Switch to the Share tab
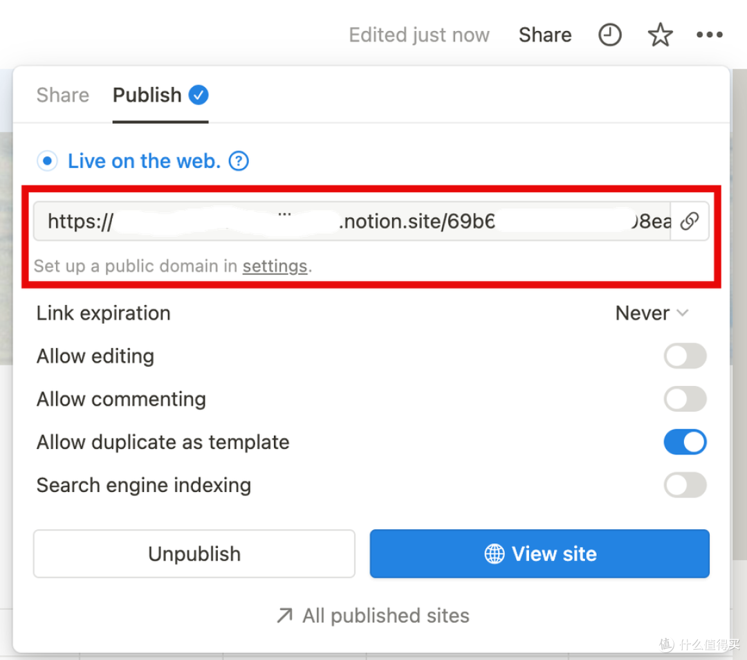Screen dimensions: 747x660 point(63,95)
